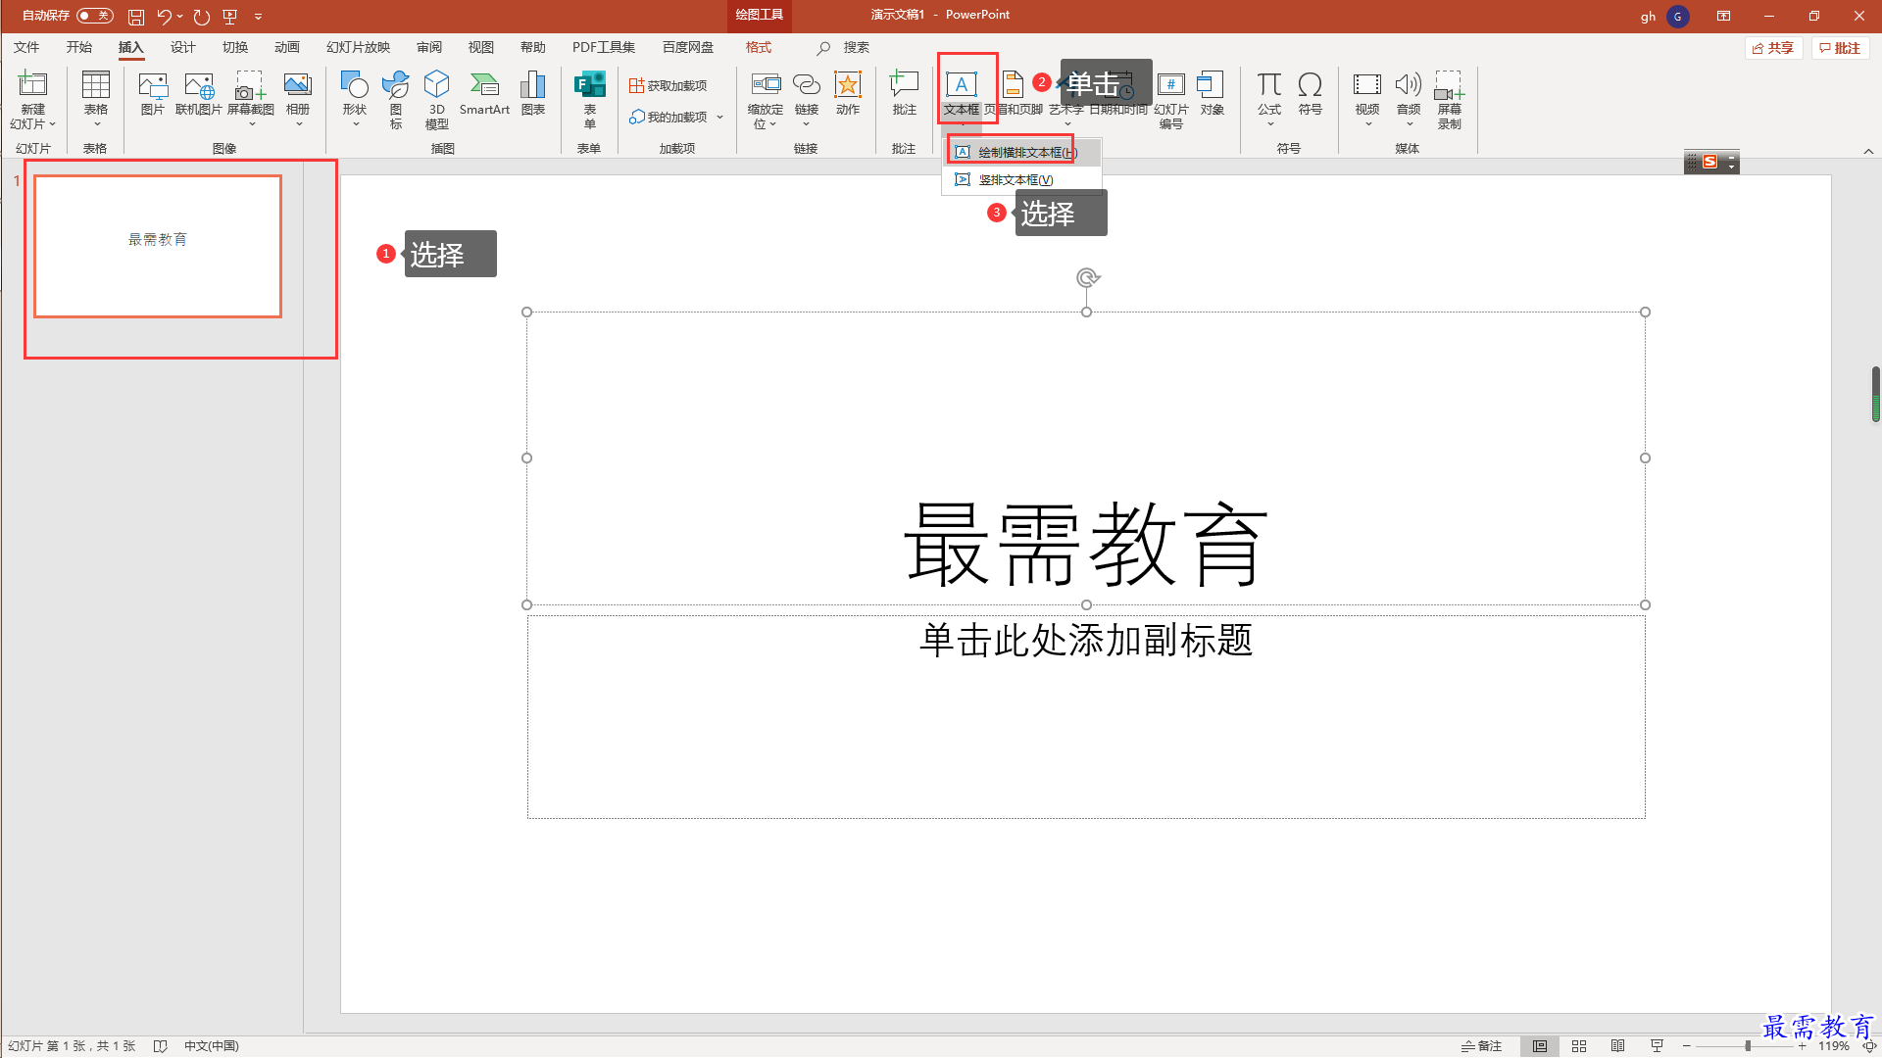Click the Forms (表单) icon
This screenshot has height=1058, width=1882.
tap(589, 84)
